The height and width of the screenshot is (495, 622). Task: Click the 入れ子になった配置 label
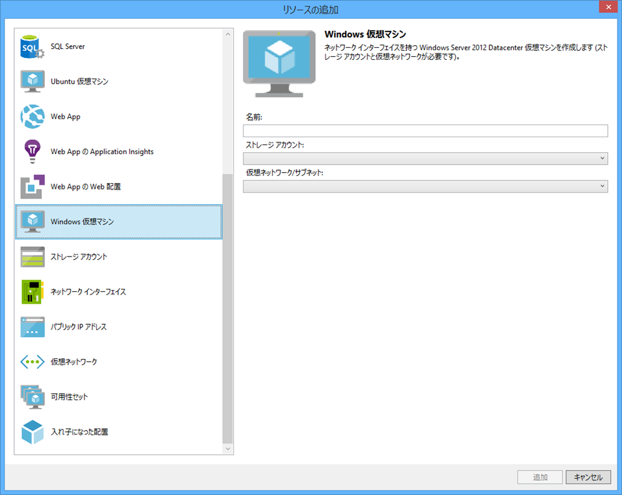pos(79,432)
